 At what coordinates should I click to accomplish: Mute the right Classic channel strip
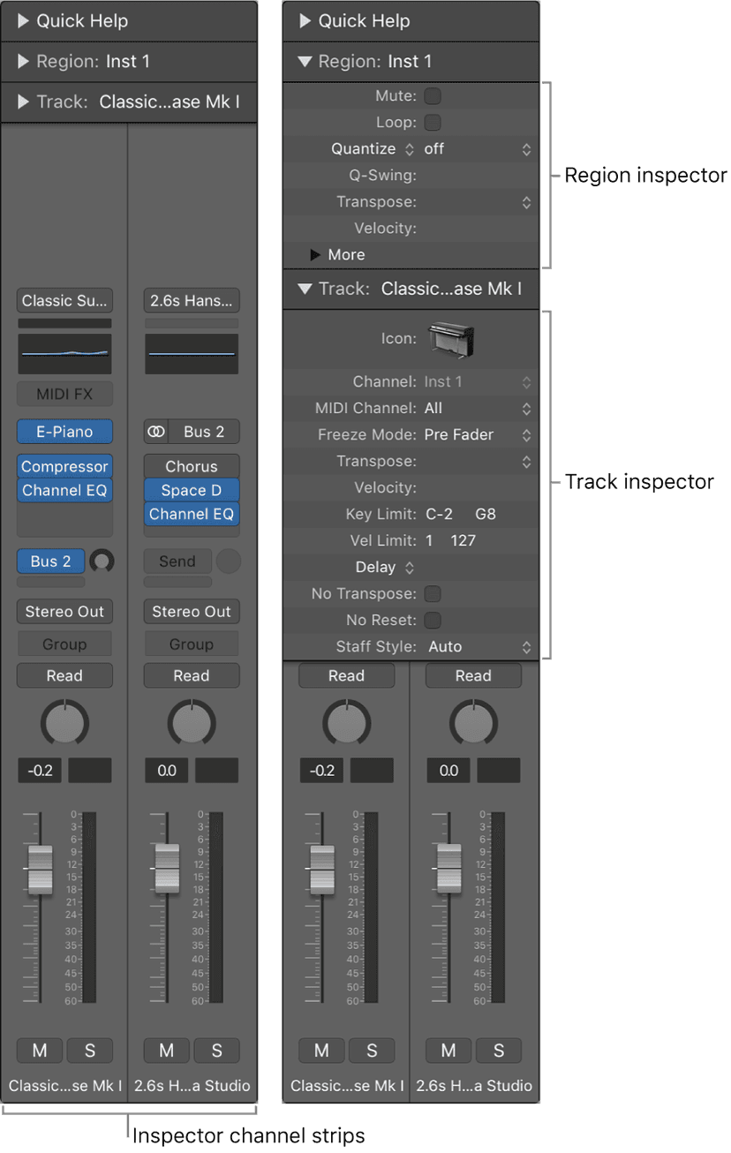pyautogui.click(x=321, y=1051)
